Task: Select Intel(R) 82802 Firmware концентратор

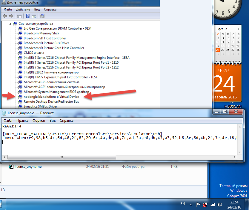Action: point(51,72)
